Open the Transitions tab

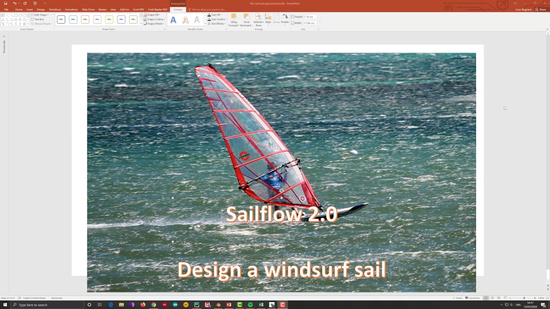[55, 9]
